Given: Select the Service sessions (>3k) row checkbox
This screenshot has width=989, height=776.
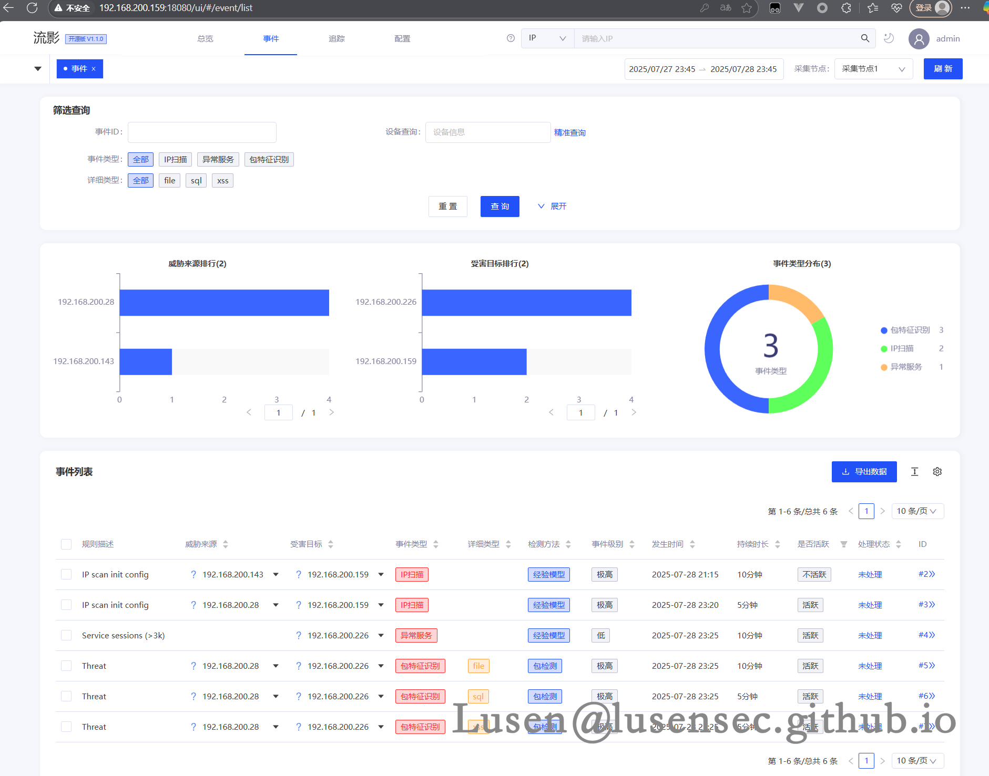Looking at the screenshot, I should 66,635.
